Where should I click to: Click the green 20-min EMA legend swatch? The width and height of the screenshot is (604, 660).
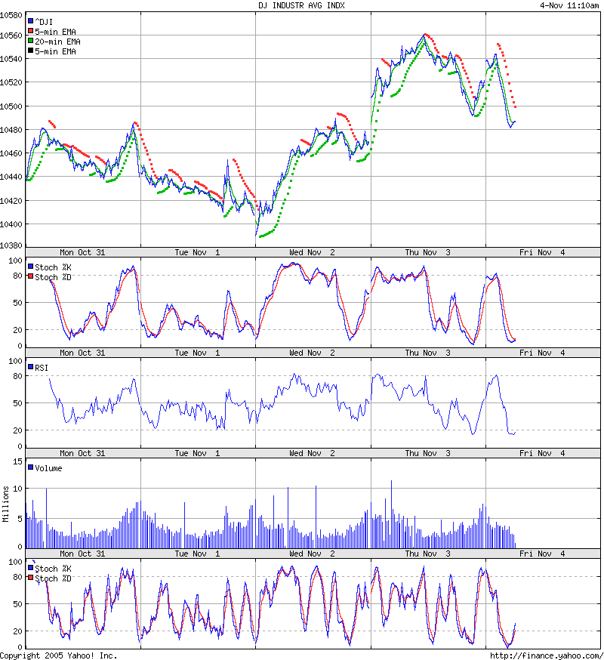(x=30, y=41)
